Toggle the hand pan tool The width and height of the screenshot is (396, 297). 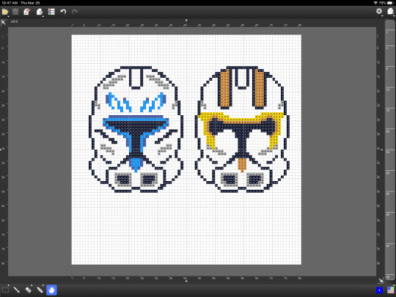(51, 290)
